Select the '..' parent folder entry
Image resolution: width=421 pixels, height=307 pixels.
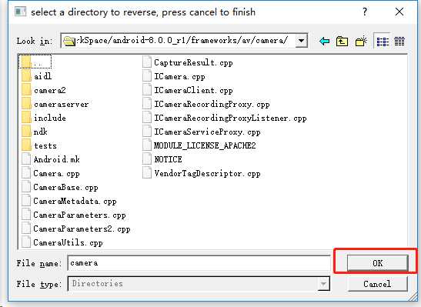[x=35, y=62]
